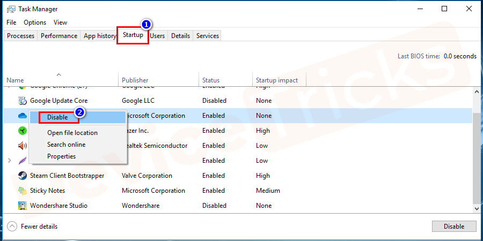Sort by the Name column header
The height and width of the screenshot is (241, 483).
tap(15, 80)
